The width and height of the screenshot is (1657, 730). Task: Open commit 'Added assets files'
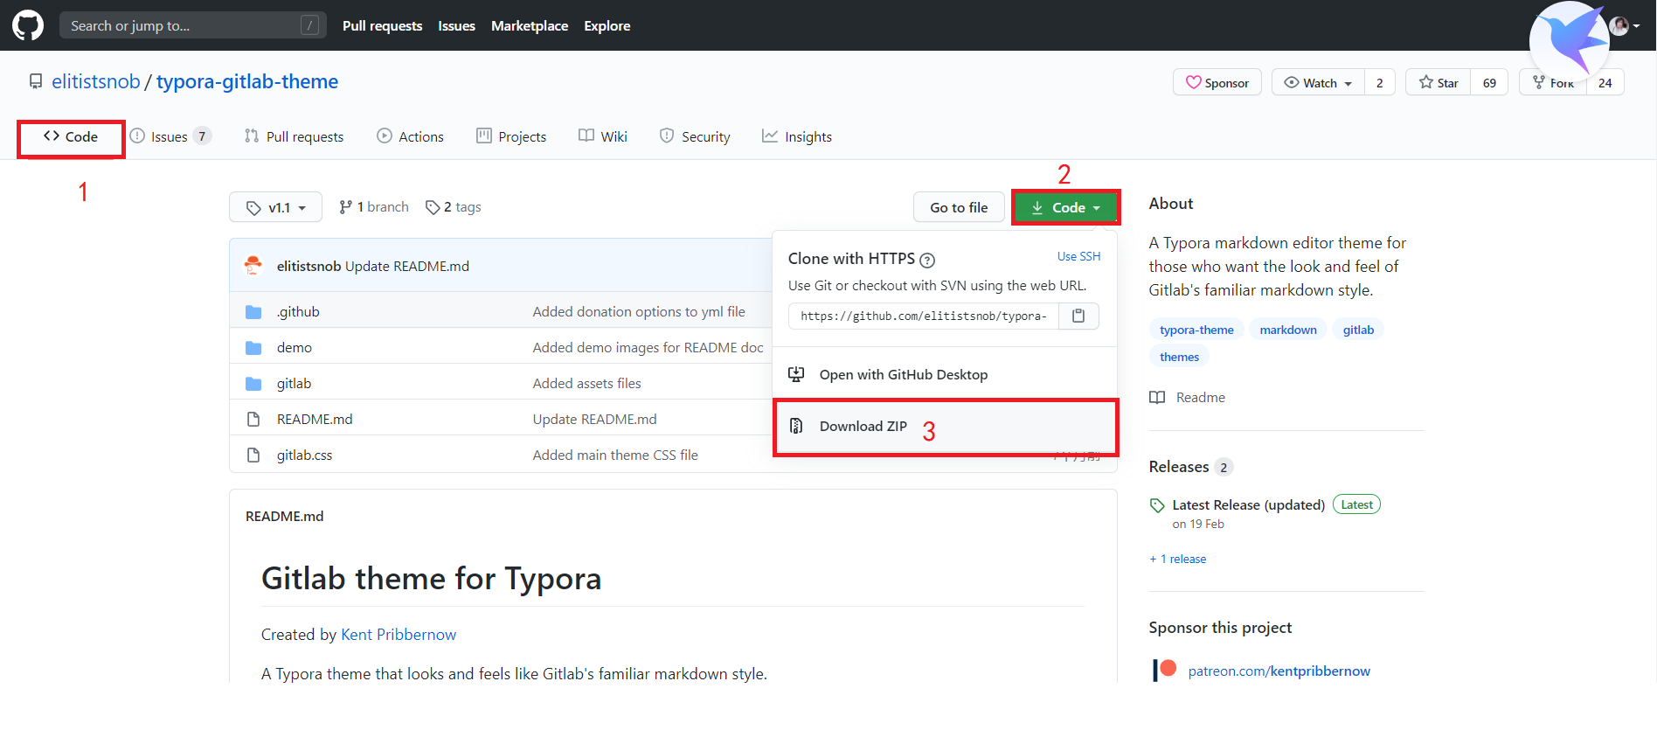click(x=586, y=383)
